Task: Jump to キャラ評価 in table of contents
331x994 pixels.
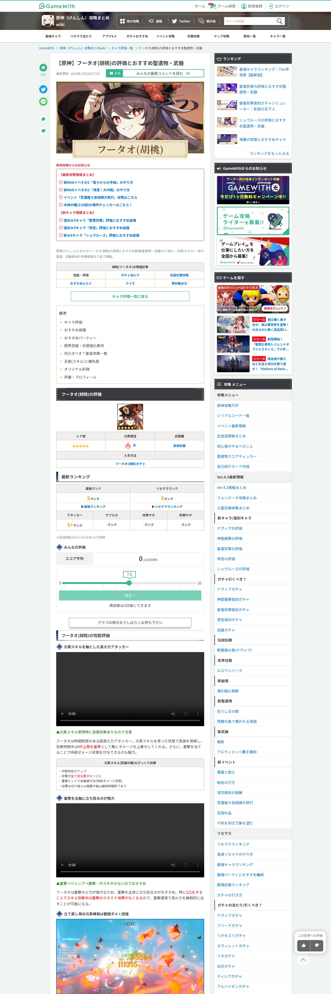Action: click(73, 322)
